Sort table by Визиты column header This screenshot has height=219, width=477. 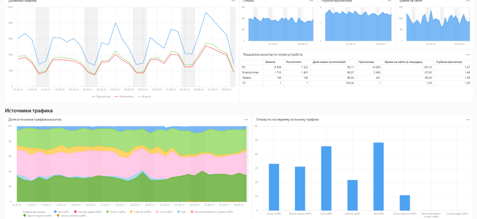[270, 62]
